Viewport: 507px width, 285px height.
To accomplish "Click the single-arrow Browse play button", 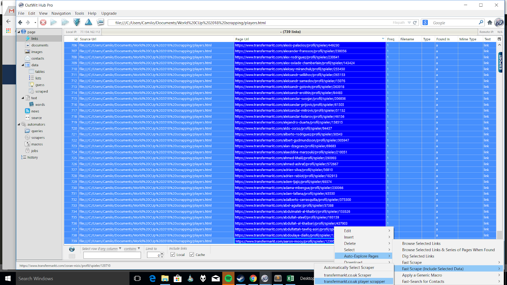I will tap(54, 22).
